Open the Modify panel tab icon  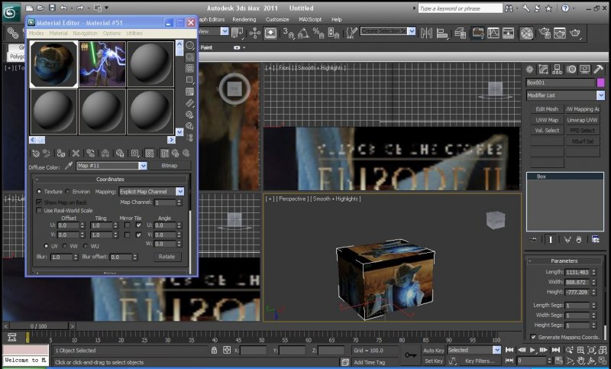543,70
